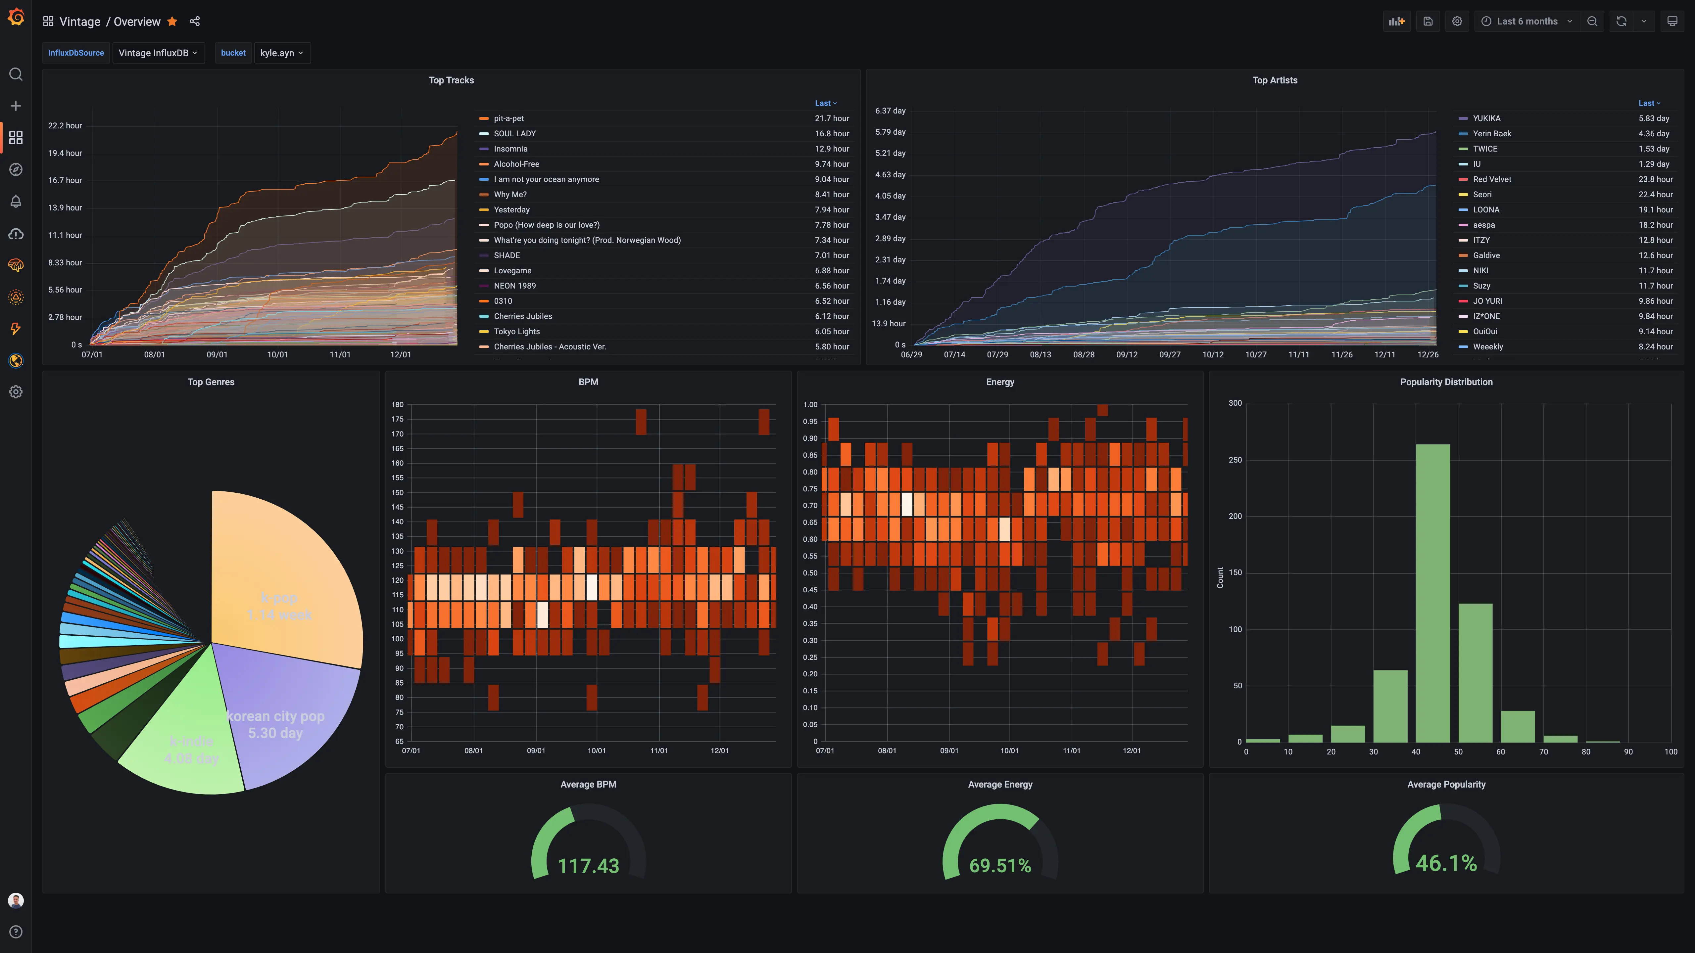Sort Top Tracks legend by Last
Viewport: 1695px width, 953px height.
point(826,103)
